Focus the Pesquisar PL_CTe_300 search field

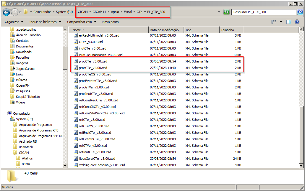tap(264, 12)
